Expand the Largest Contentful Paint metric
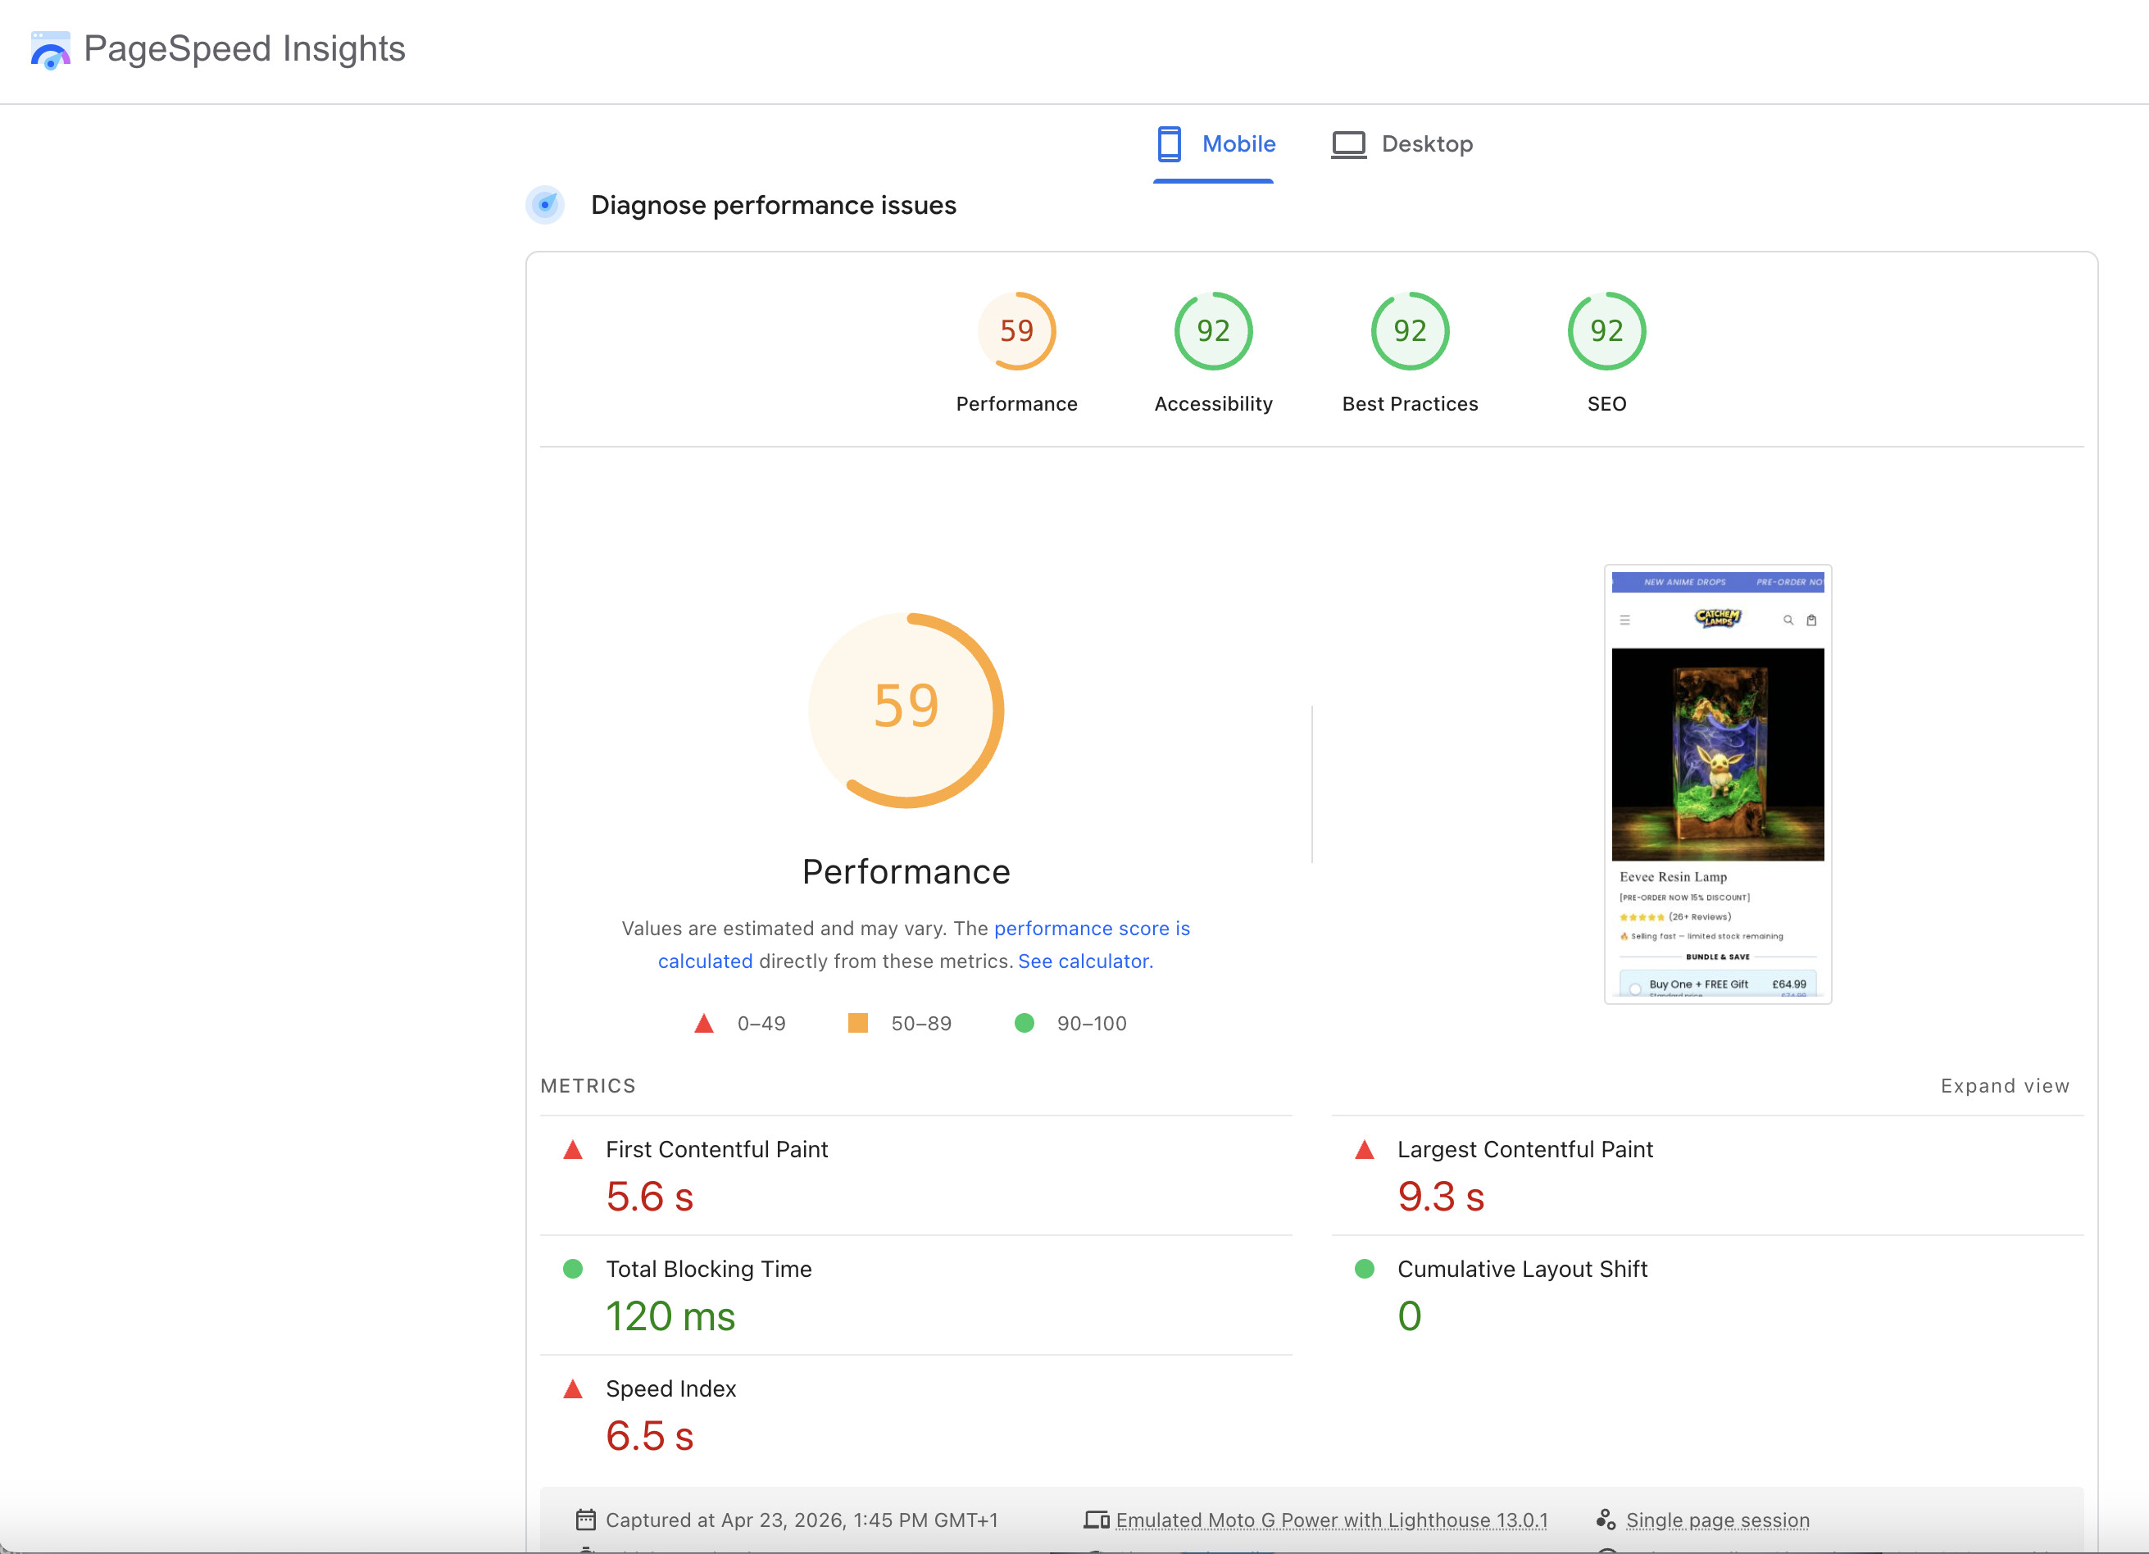 [1524, 1149]
